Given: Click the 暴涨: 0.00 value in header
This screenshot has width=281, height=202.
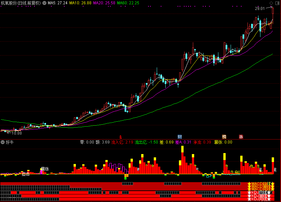Looking at the screenshot, I should [x=223, y=142].
